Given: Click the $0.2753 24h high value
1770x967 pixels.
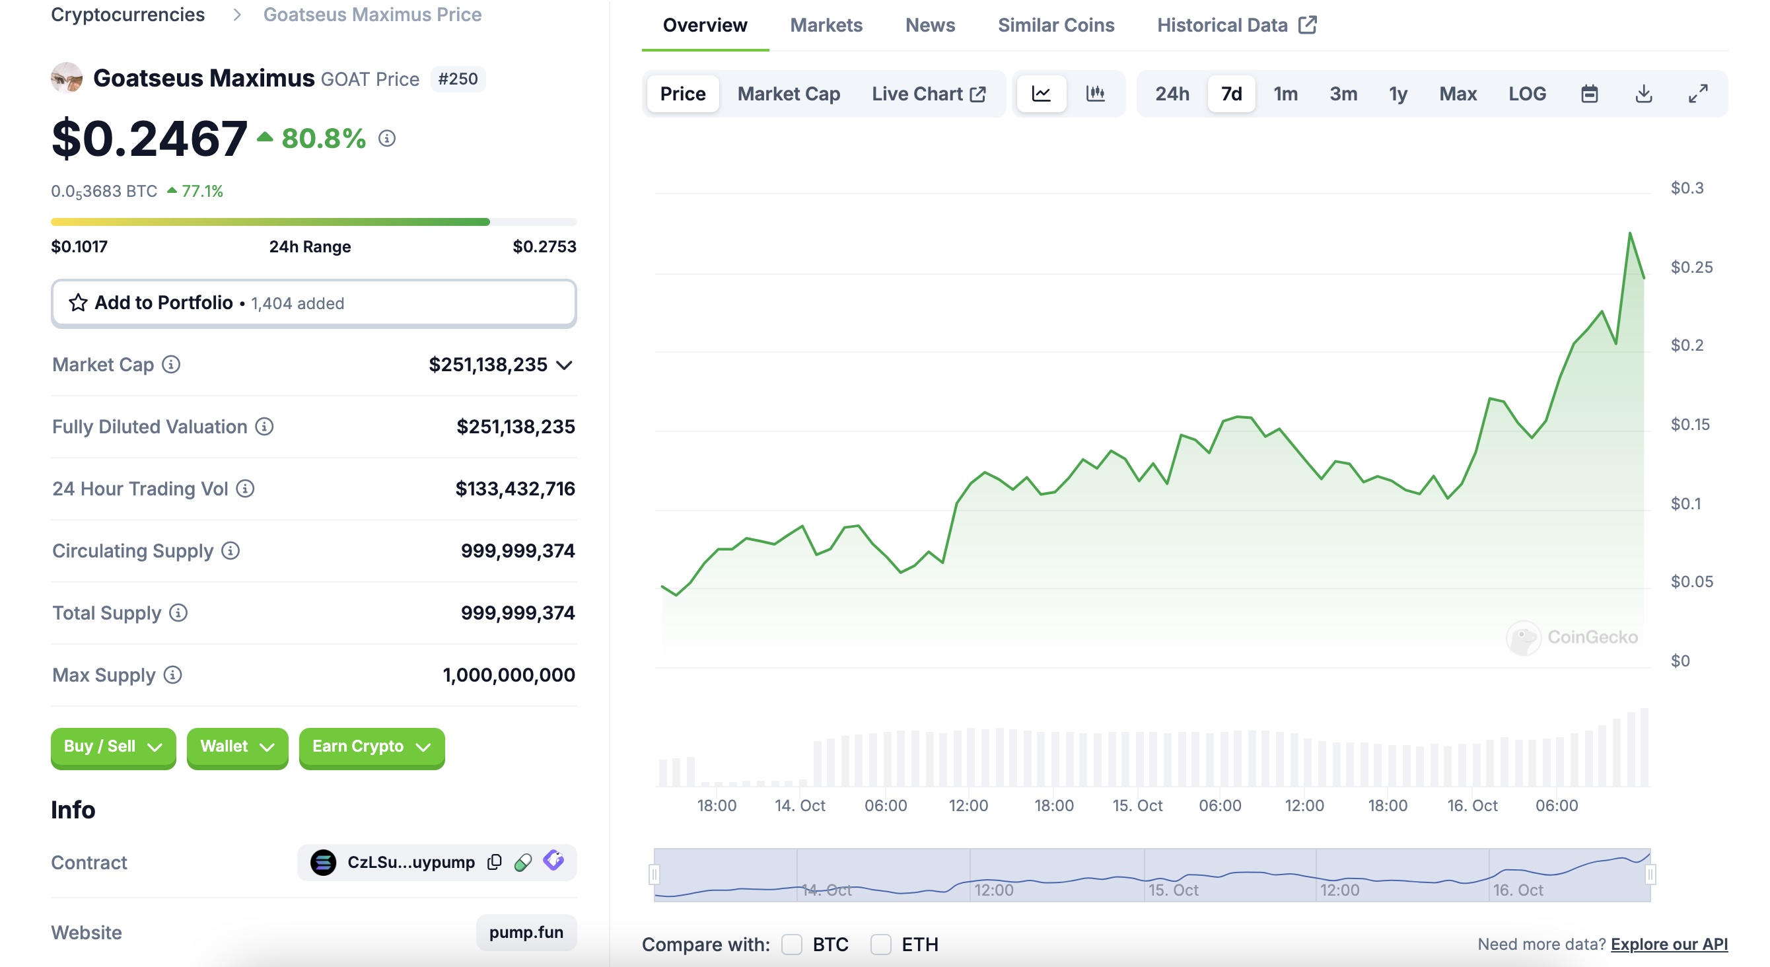Looking at the screenshot, I should coord(544,246).
